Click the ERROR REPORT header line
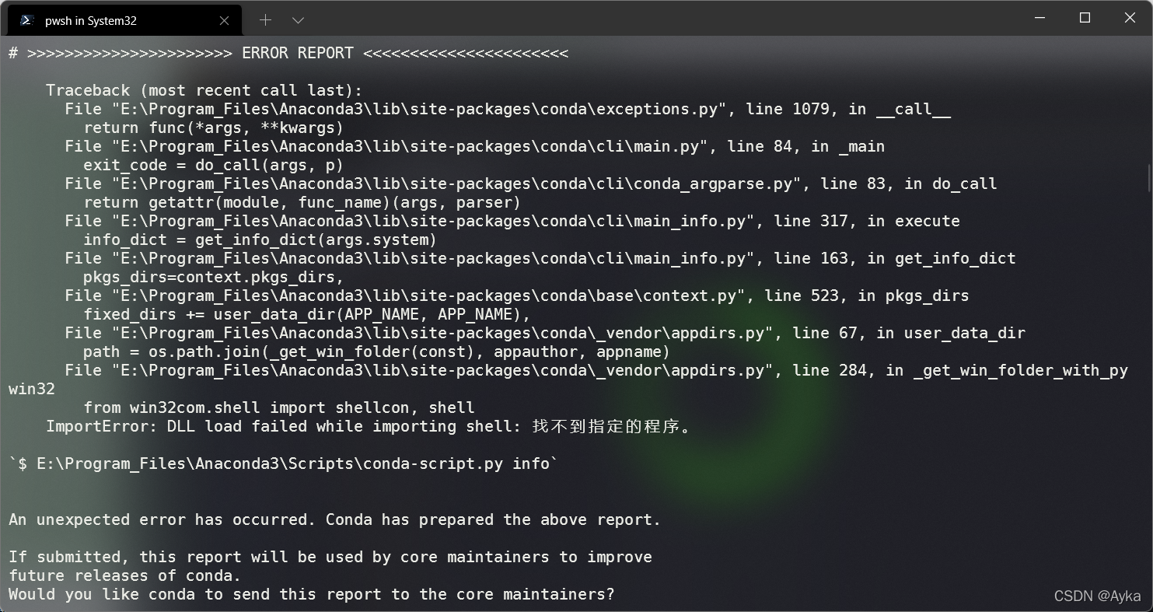This screenshot has height=612, width=1153. click(x=288, y=53)
